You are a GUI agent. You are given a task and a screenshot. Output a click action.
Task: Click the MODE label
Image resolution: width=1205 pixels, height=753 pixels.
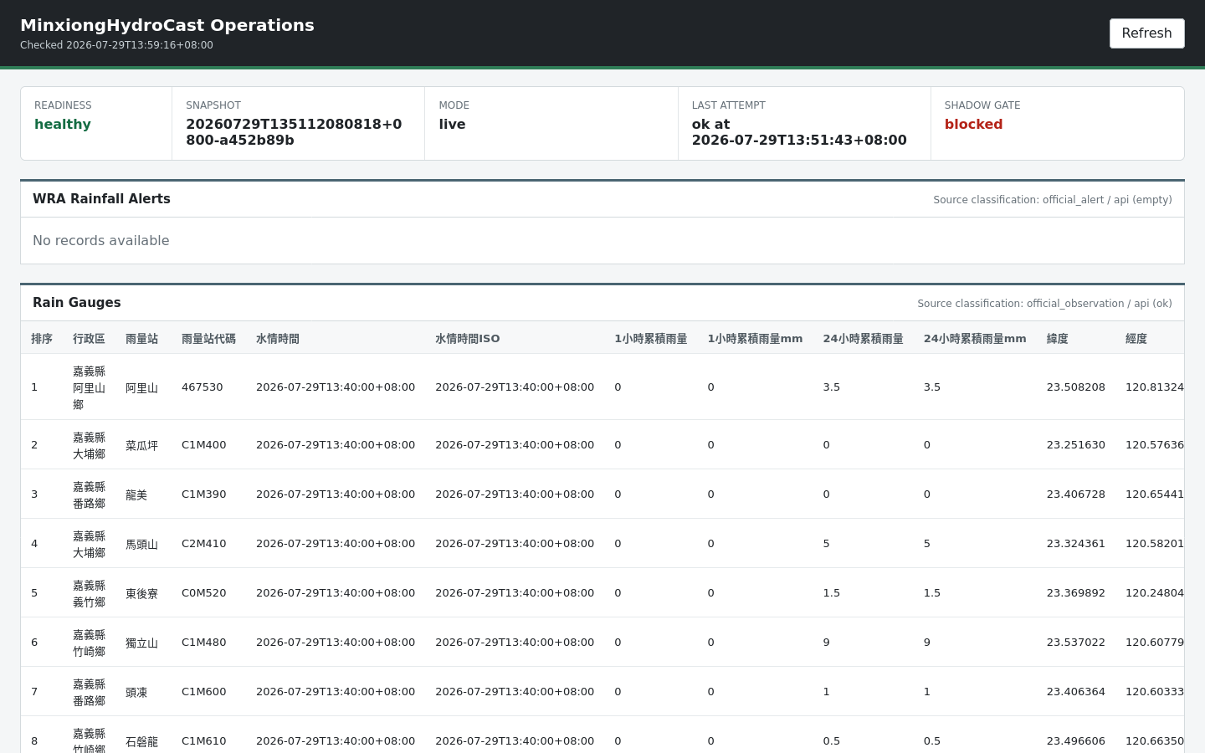coord(454,105)
